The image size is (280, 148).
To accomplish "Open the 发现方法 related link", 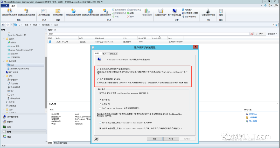I will pyautogui.click(x=253, y=114).
